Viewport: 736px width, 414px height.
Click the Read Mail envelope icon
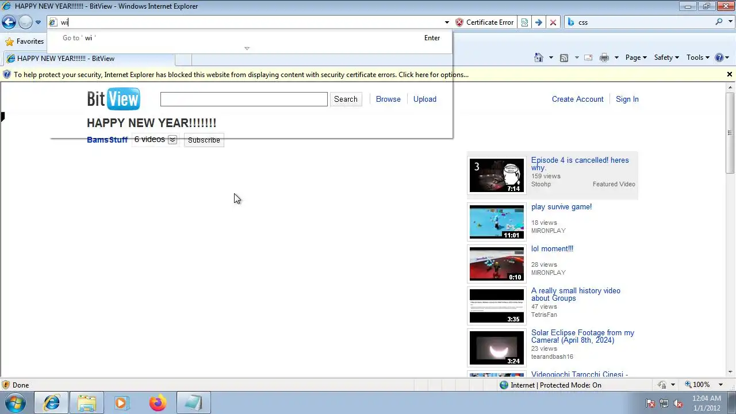[x=588, y=57]
